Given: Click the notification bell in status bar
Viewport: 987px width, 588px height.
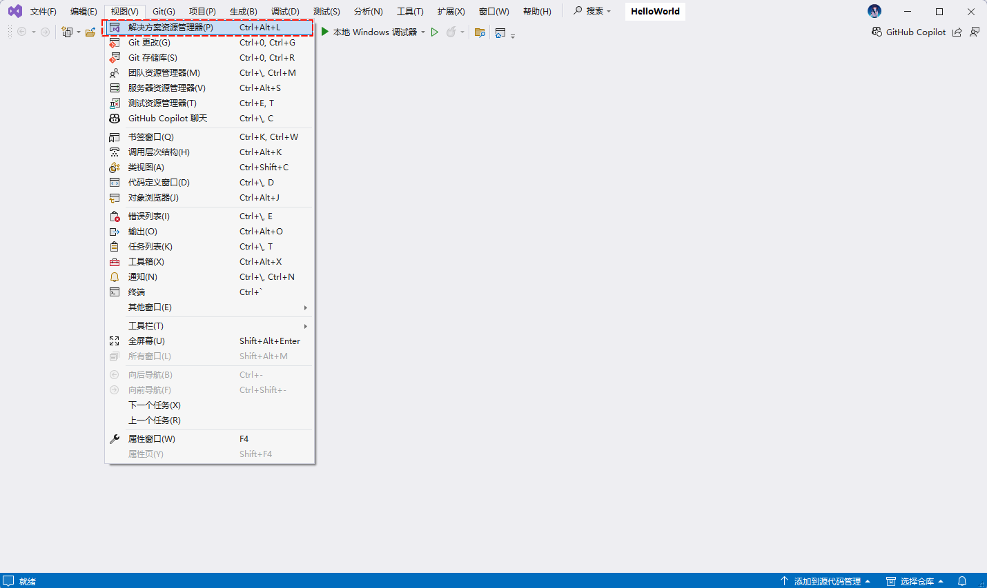Looking at the screenshot, I should click(x=962, y=581).
